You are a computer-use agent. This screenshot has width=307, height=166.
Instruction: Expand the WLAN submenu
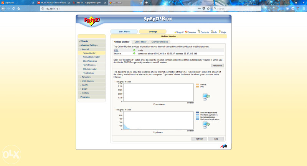pyautogui.click(x=92, y=85)
